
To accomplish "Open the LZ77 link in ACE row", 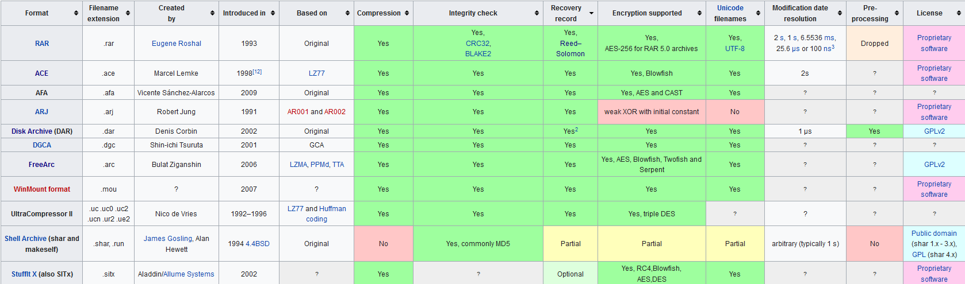I will click(316, 73).
